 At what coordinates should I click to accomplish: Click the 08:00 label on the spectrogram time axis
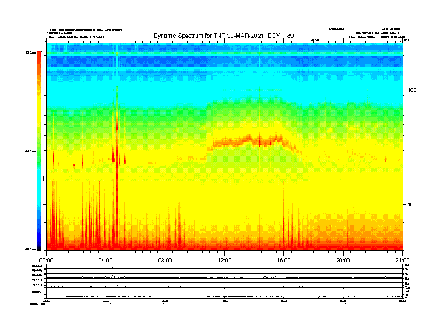165,261
